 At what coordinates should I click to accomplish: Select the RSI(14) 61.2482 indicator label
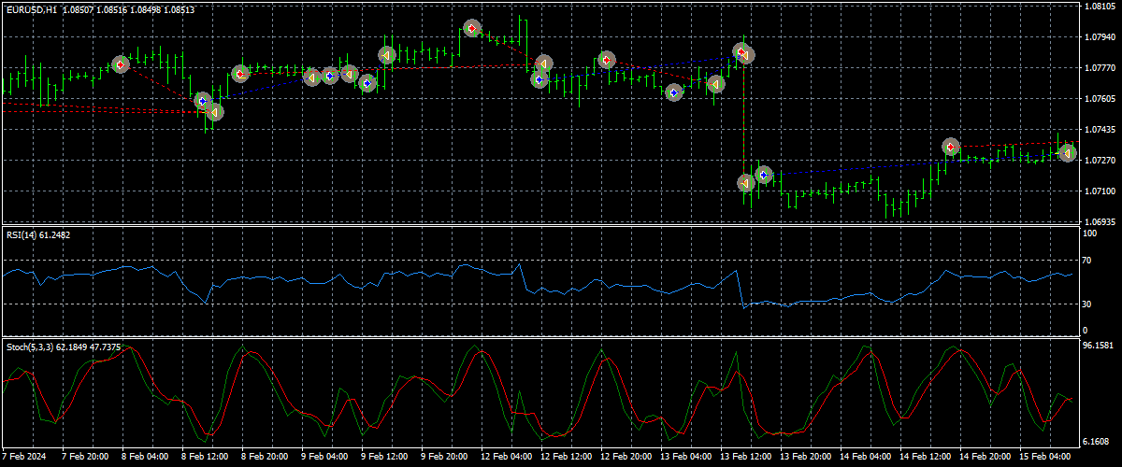tap(38, 234)
